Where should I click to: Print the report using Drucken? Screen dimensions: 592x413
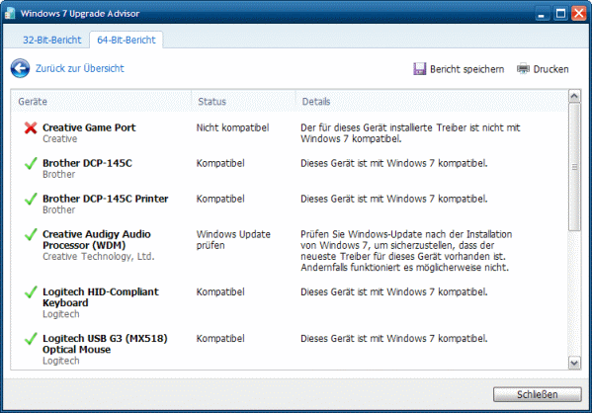550,69
